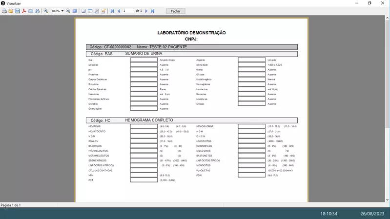390x219 pixels.
Task: Jump to the last page
Action: click(x=152, y=11)
